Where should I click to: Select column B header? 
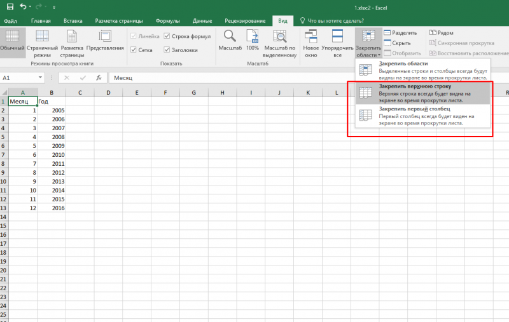(52, 93)
